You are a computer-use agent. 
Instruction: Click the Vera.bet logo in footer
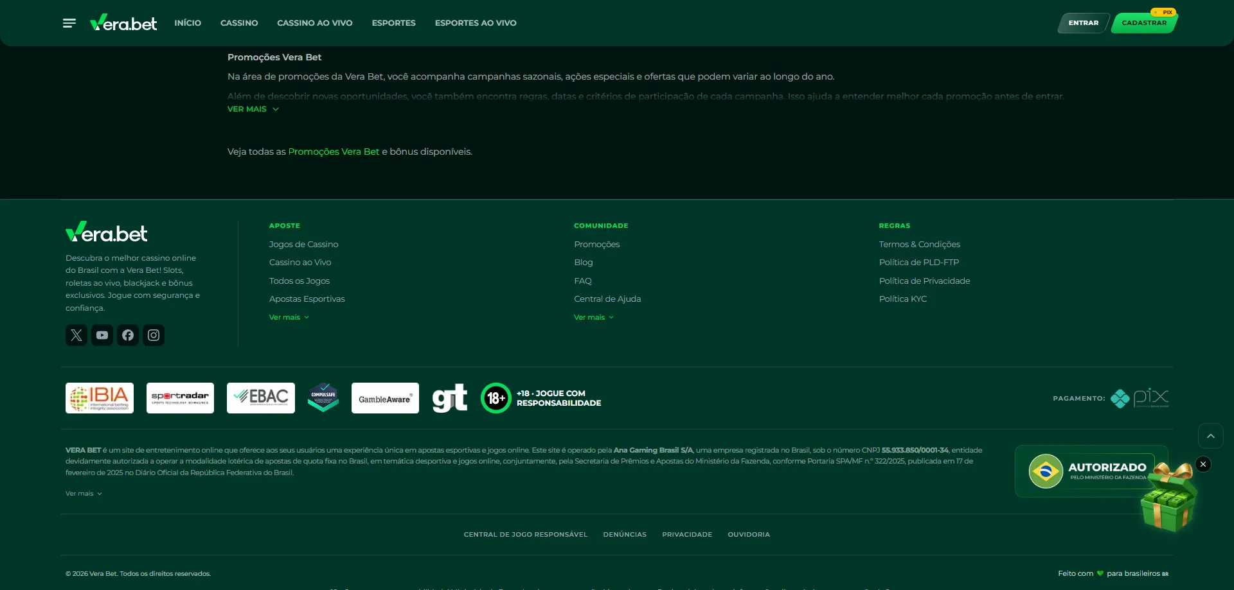coord(107,232)
